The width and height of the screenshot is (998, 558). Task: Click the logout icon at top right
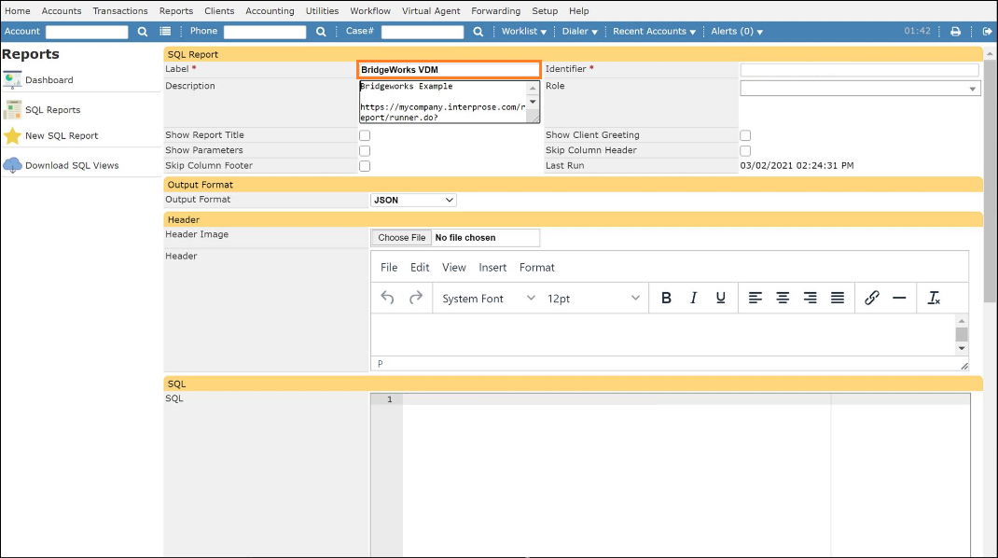click(987, 31)
